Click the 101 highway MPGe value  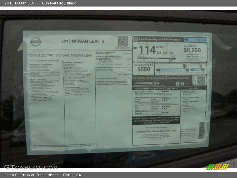pos(165,53)
